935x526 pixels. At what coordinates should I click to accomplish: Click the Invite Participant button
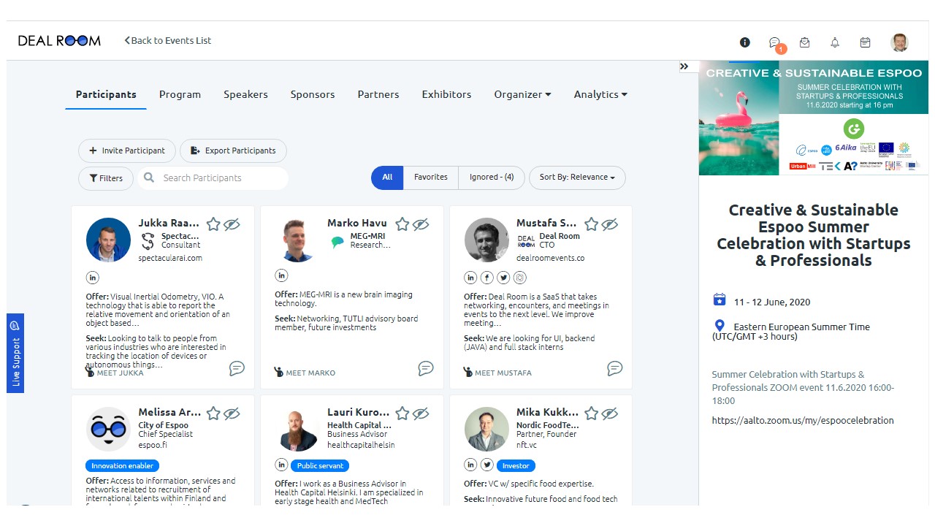(x=127, y=150)
